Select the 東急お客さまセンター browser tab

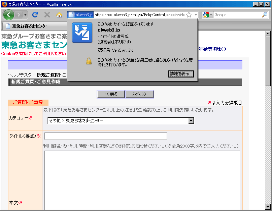(x=30, y=26)
